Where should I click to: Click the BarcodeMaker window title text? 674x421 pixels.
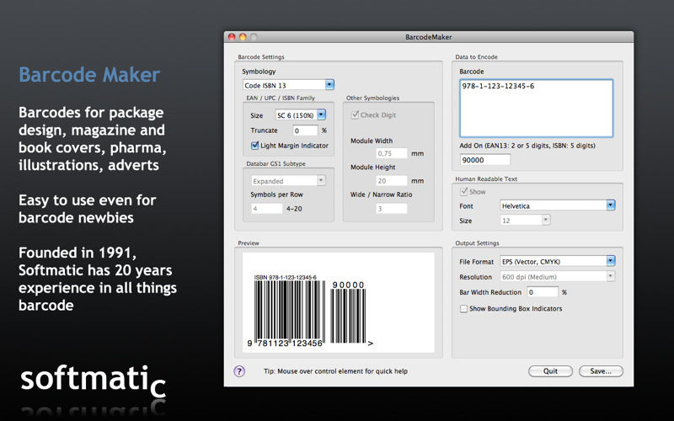pos(429,37)
